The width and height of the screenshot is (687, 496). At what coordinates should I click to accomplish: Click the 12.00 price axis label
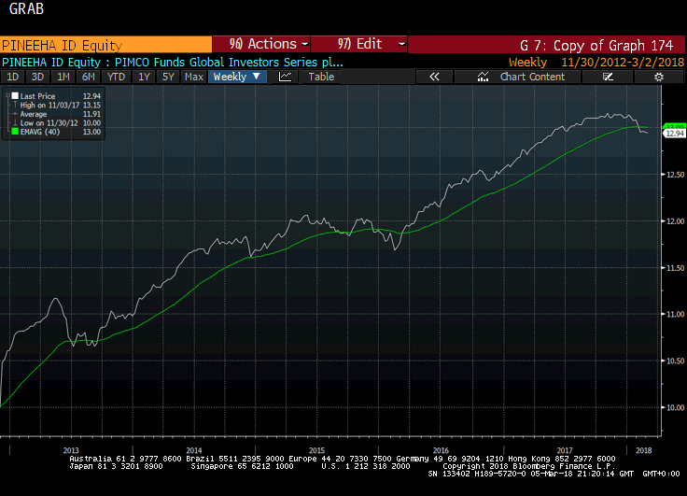pos(675,221)
